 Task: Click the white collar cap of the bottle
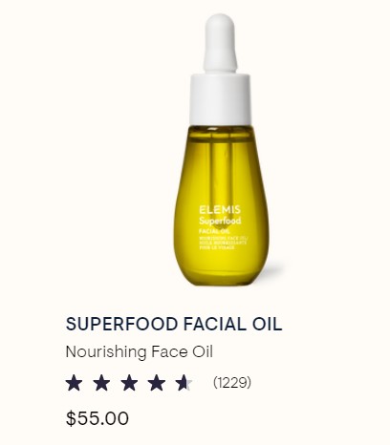tap(220, 99)
